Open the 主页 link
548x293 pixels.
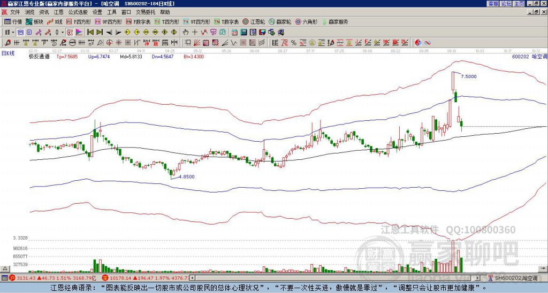(x=519, y=4)
